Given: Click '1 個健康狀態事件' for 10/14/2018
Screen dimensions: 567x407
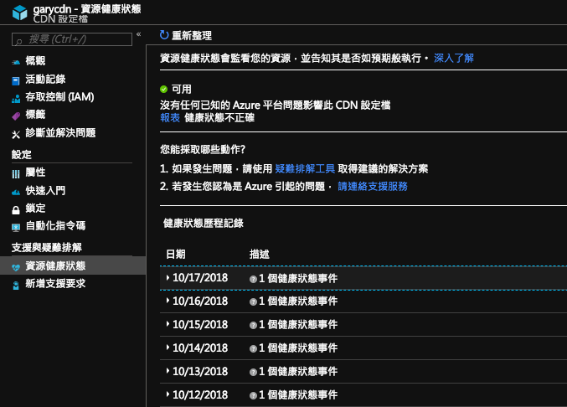Looking at the screenshot, I should (x=298, y=348).
